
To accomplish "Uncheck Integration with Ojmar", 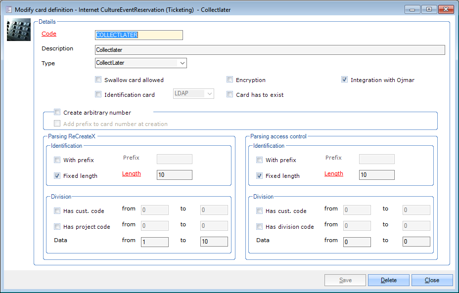I will tap(344, 80).
